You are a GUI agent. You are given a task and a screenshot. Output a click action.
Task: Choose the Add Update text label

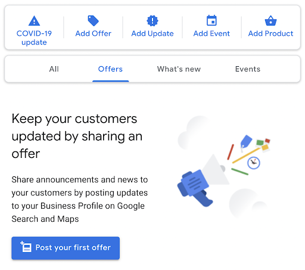152,33
